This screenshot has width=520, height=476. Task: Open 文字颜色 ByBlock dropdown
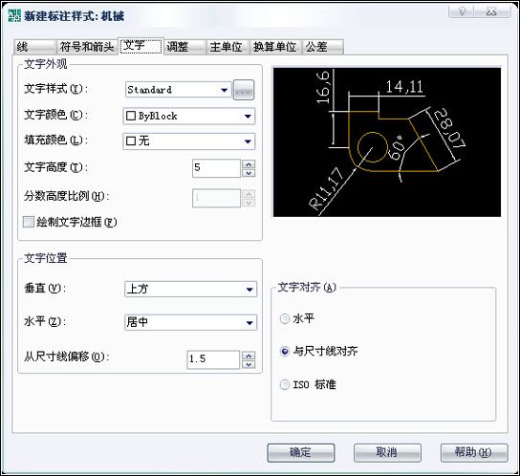[189, 116]
